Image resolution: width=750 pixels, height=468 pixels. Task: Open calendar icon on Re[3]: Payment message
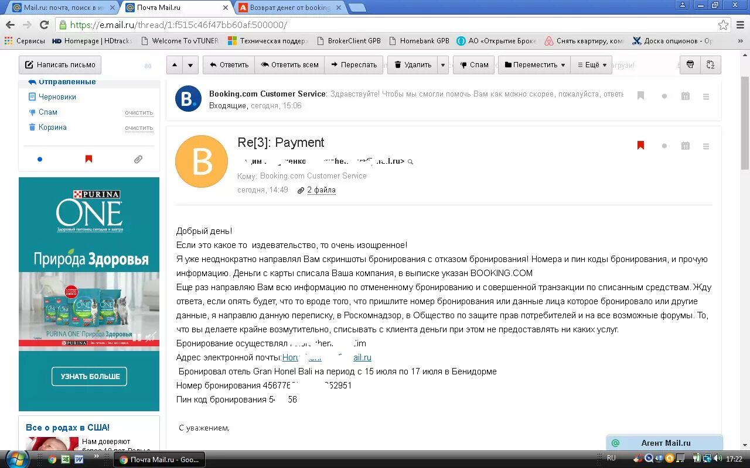click(x=685, y=146)
